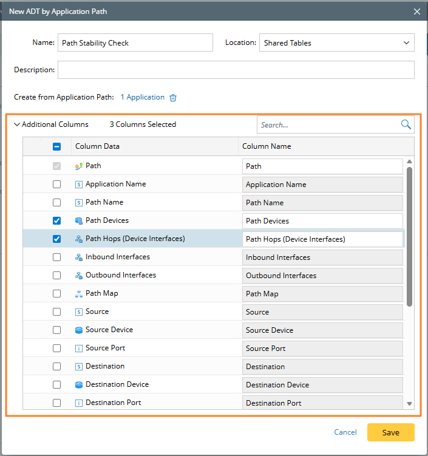Toggle the select-all header checkbox
Image resolution: width=428 pixels, height=456 pixels.
(x=57, y=146)
